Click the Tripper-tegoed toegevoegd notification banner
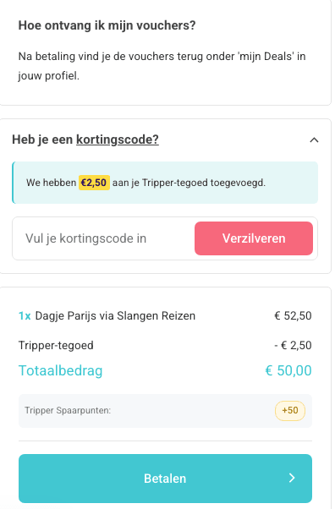Image resolution: width=335 pixels, height=509 pixels. (165, 183)
